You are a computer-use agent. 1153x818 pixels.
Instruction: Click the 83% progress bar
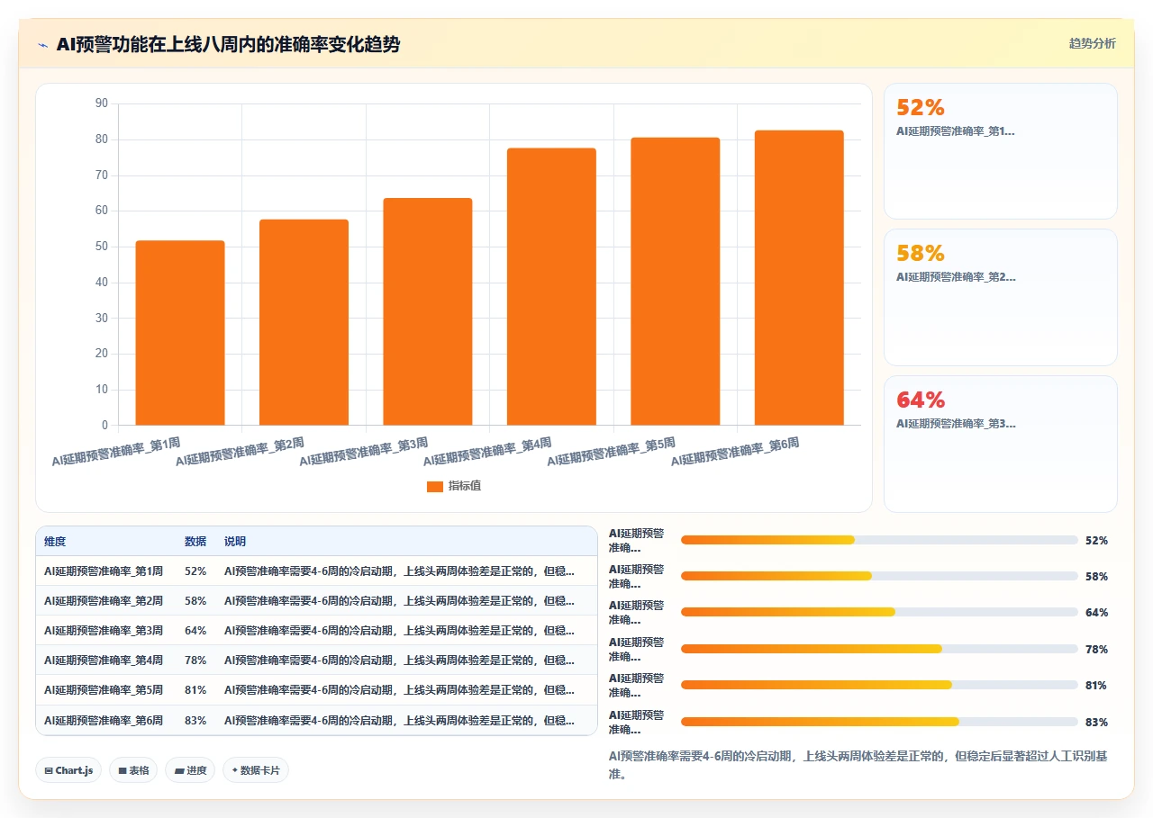tap(879, 722)
